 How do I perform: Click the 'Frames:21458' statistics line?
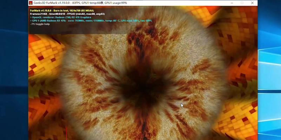point(67,14)
